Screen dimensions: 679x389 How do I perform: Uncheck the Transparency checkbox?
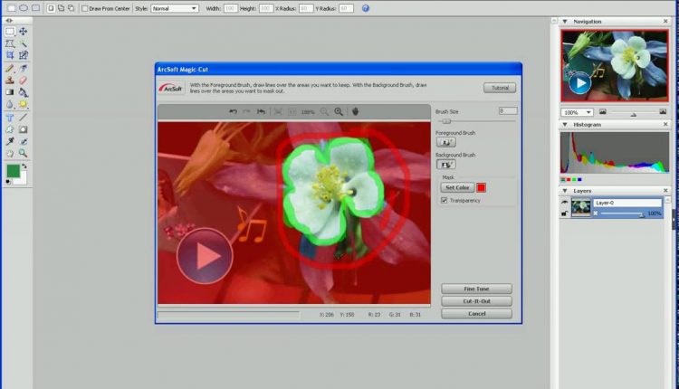[444, 200]
